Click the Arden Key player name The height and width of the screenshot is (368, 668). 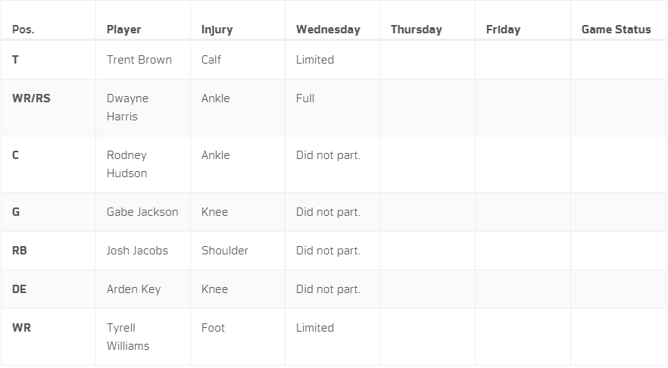click(x=133, y=289)
